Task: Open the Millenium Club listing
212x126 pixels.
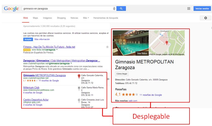Action: tap(31, 88)
